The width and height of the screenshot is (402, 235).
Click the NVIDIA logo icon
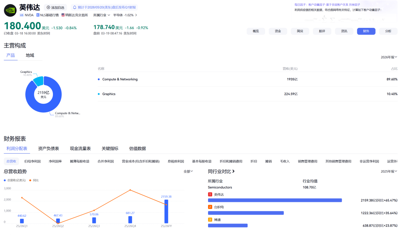click(x=10, y=10)
